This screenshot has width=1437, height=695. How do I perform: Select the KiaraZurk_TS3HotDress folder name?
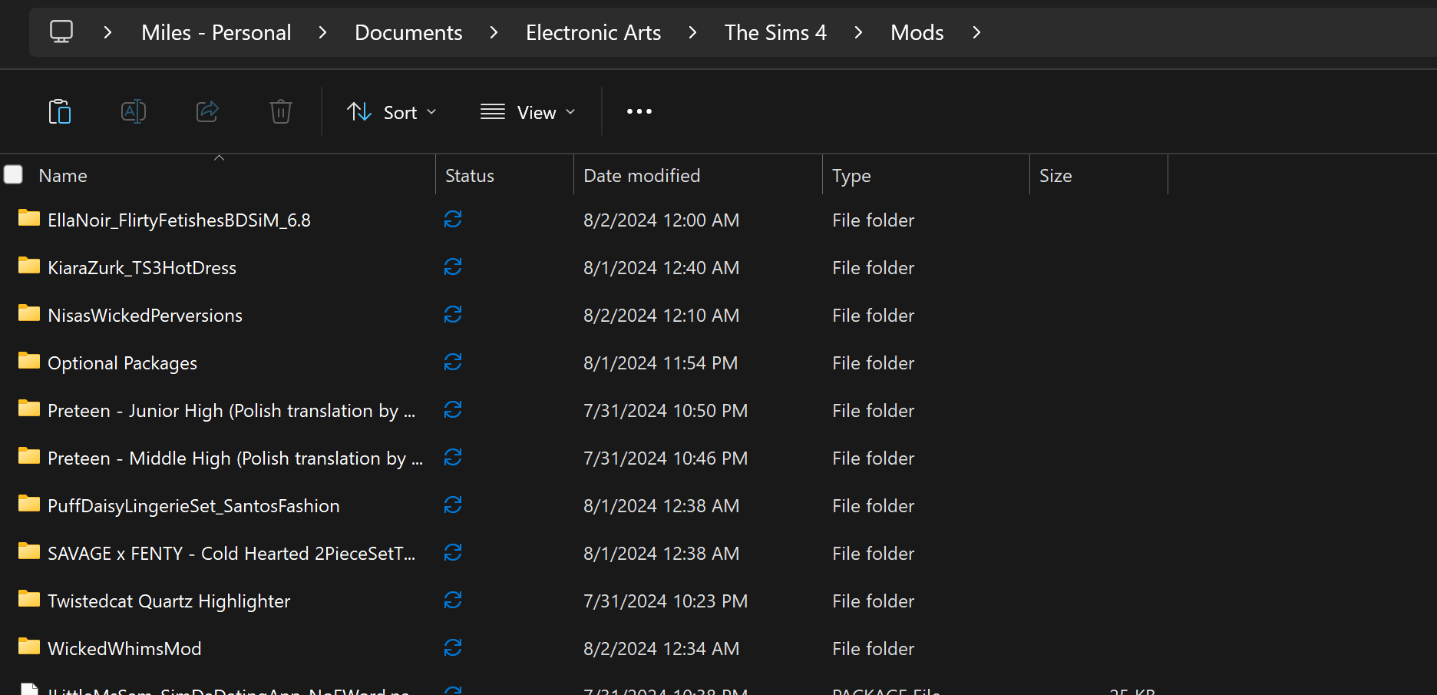[142, 268]
